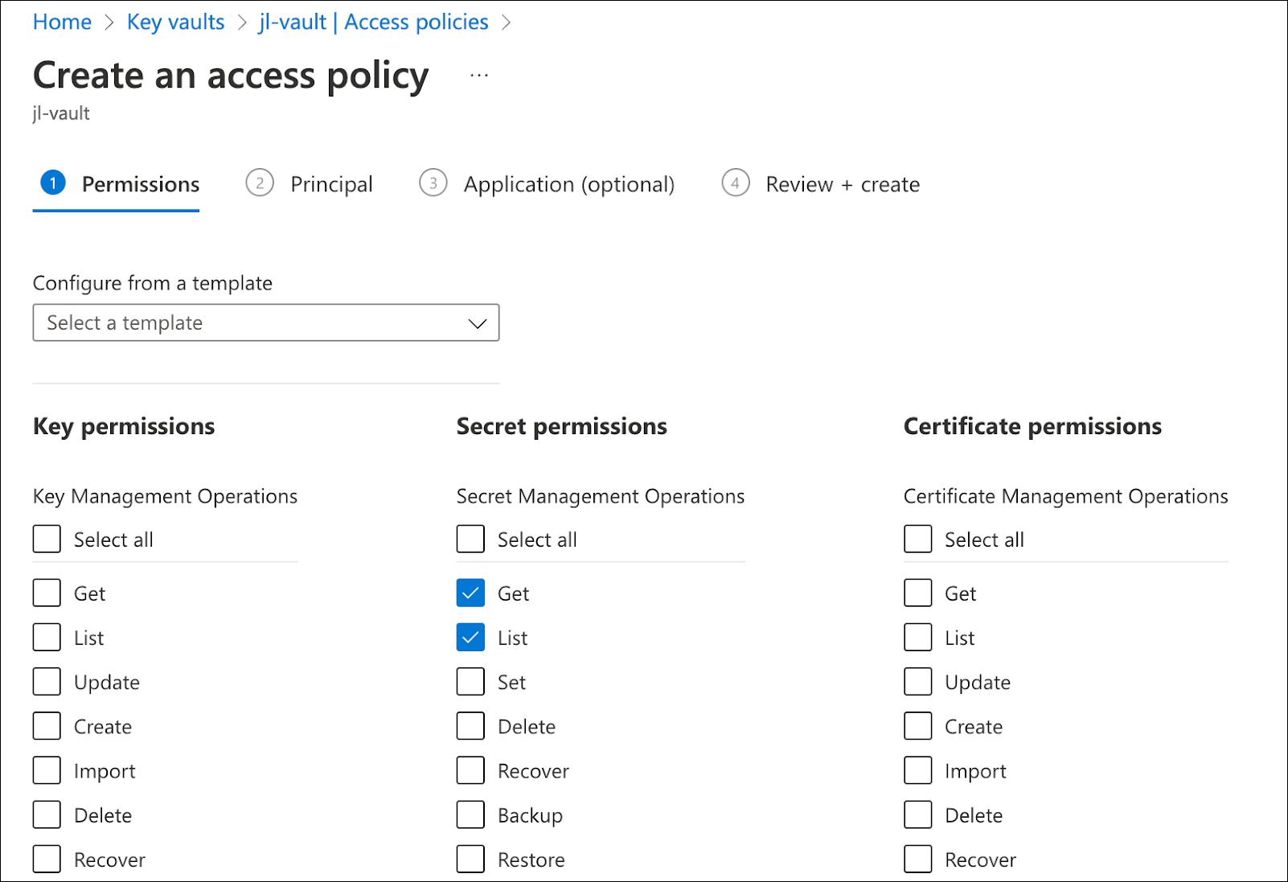Go back to jl-vault Access policies
Image resolution: width=1288 pixels, height=882 pixels.
click(373, 22)
